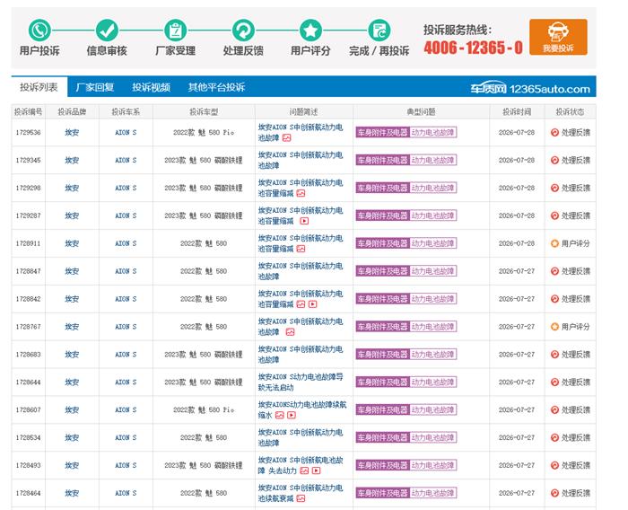This screenshot has height=510, width=628.
Task: Click AION S series link in row 1728911
Action: tap(126, 243)
